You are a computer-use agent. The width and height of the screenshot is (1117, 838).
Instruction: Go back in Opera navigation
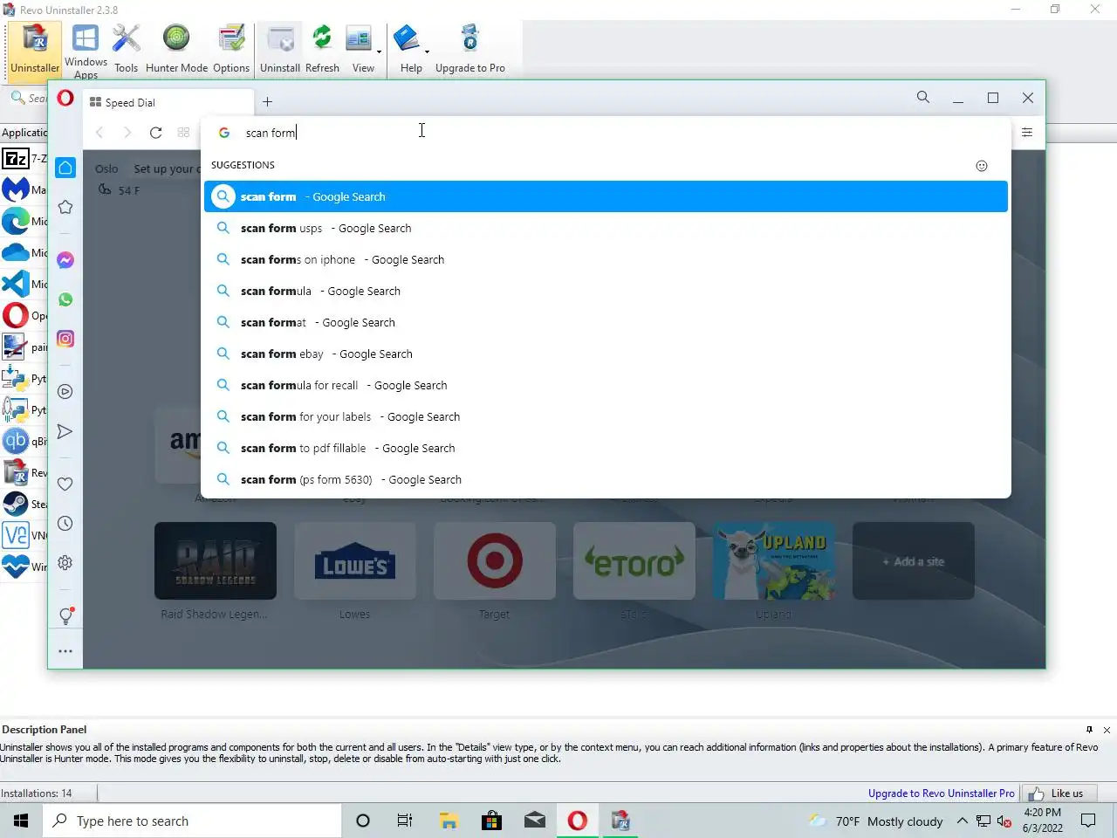click(99, 133)
